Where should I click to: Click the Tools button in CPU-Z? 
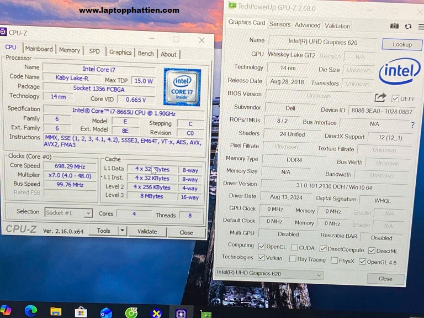click(x=103, y=231)
